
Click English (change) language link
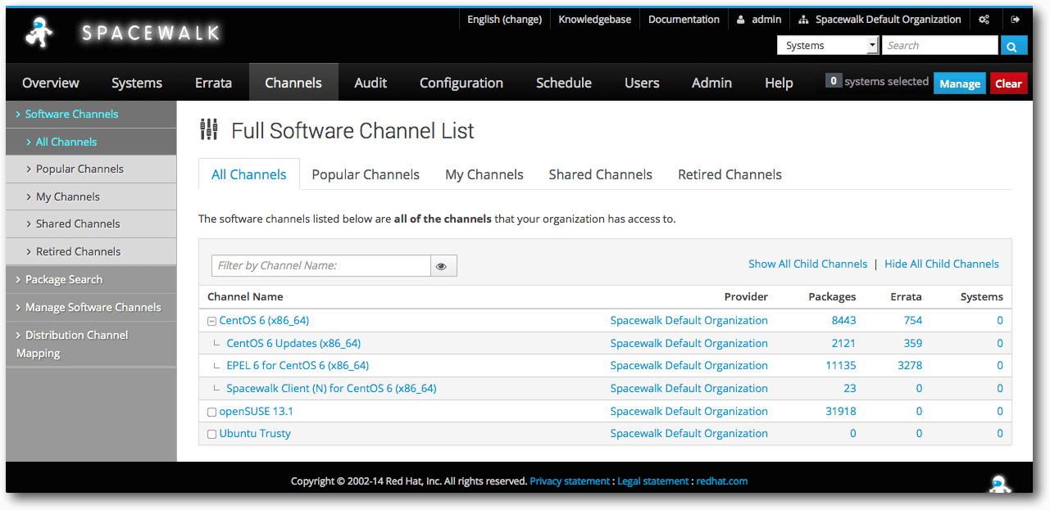point(504,20)
